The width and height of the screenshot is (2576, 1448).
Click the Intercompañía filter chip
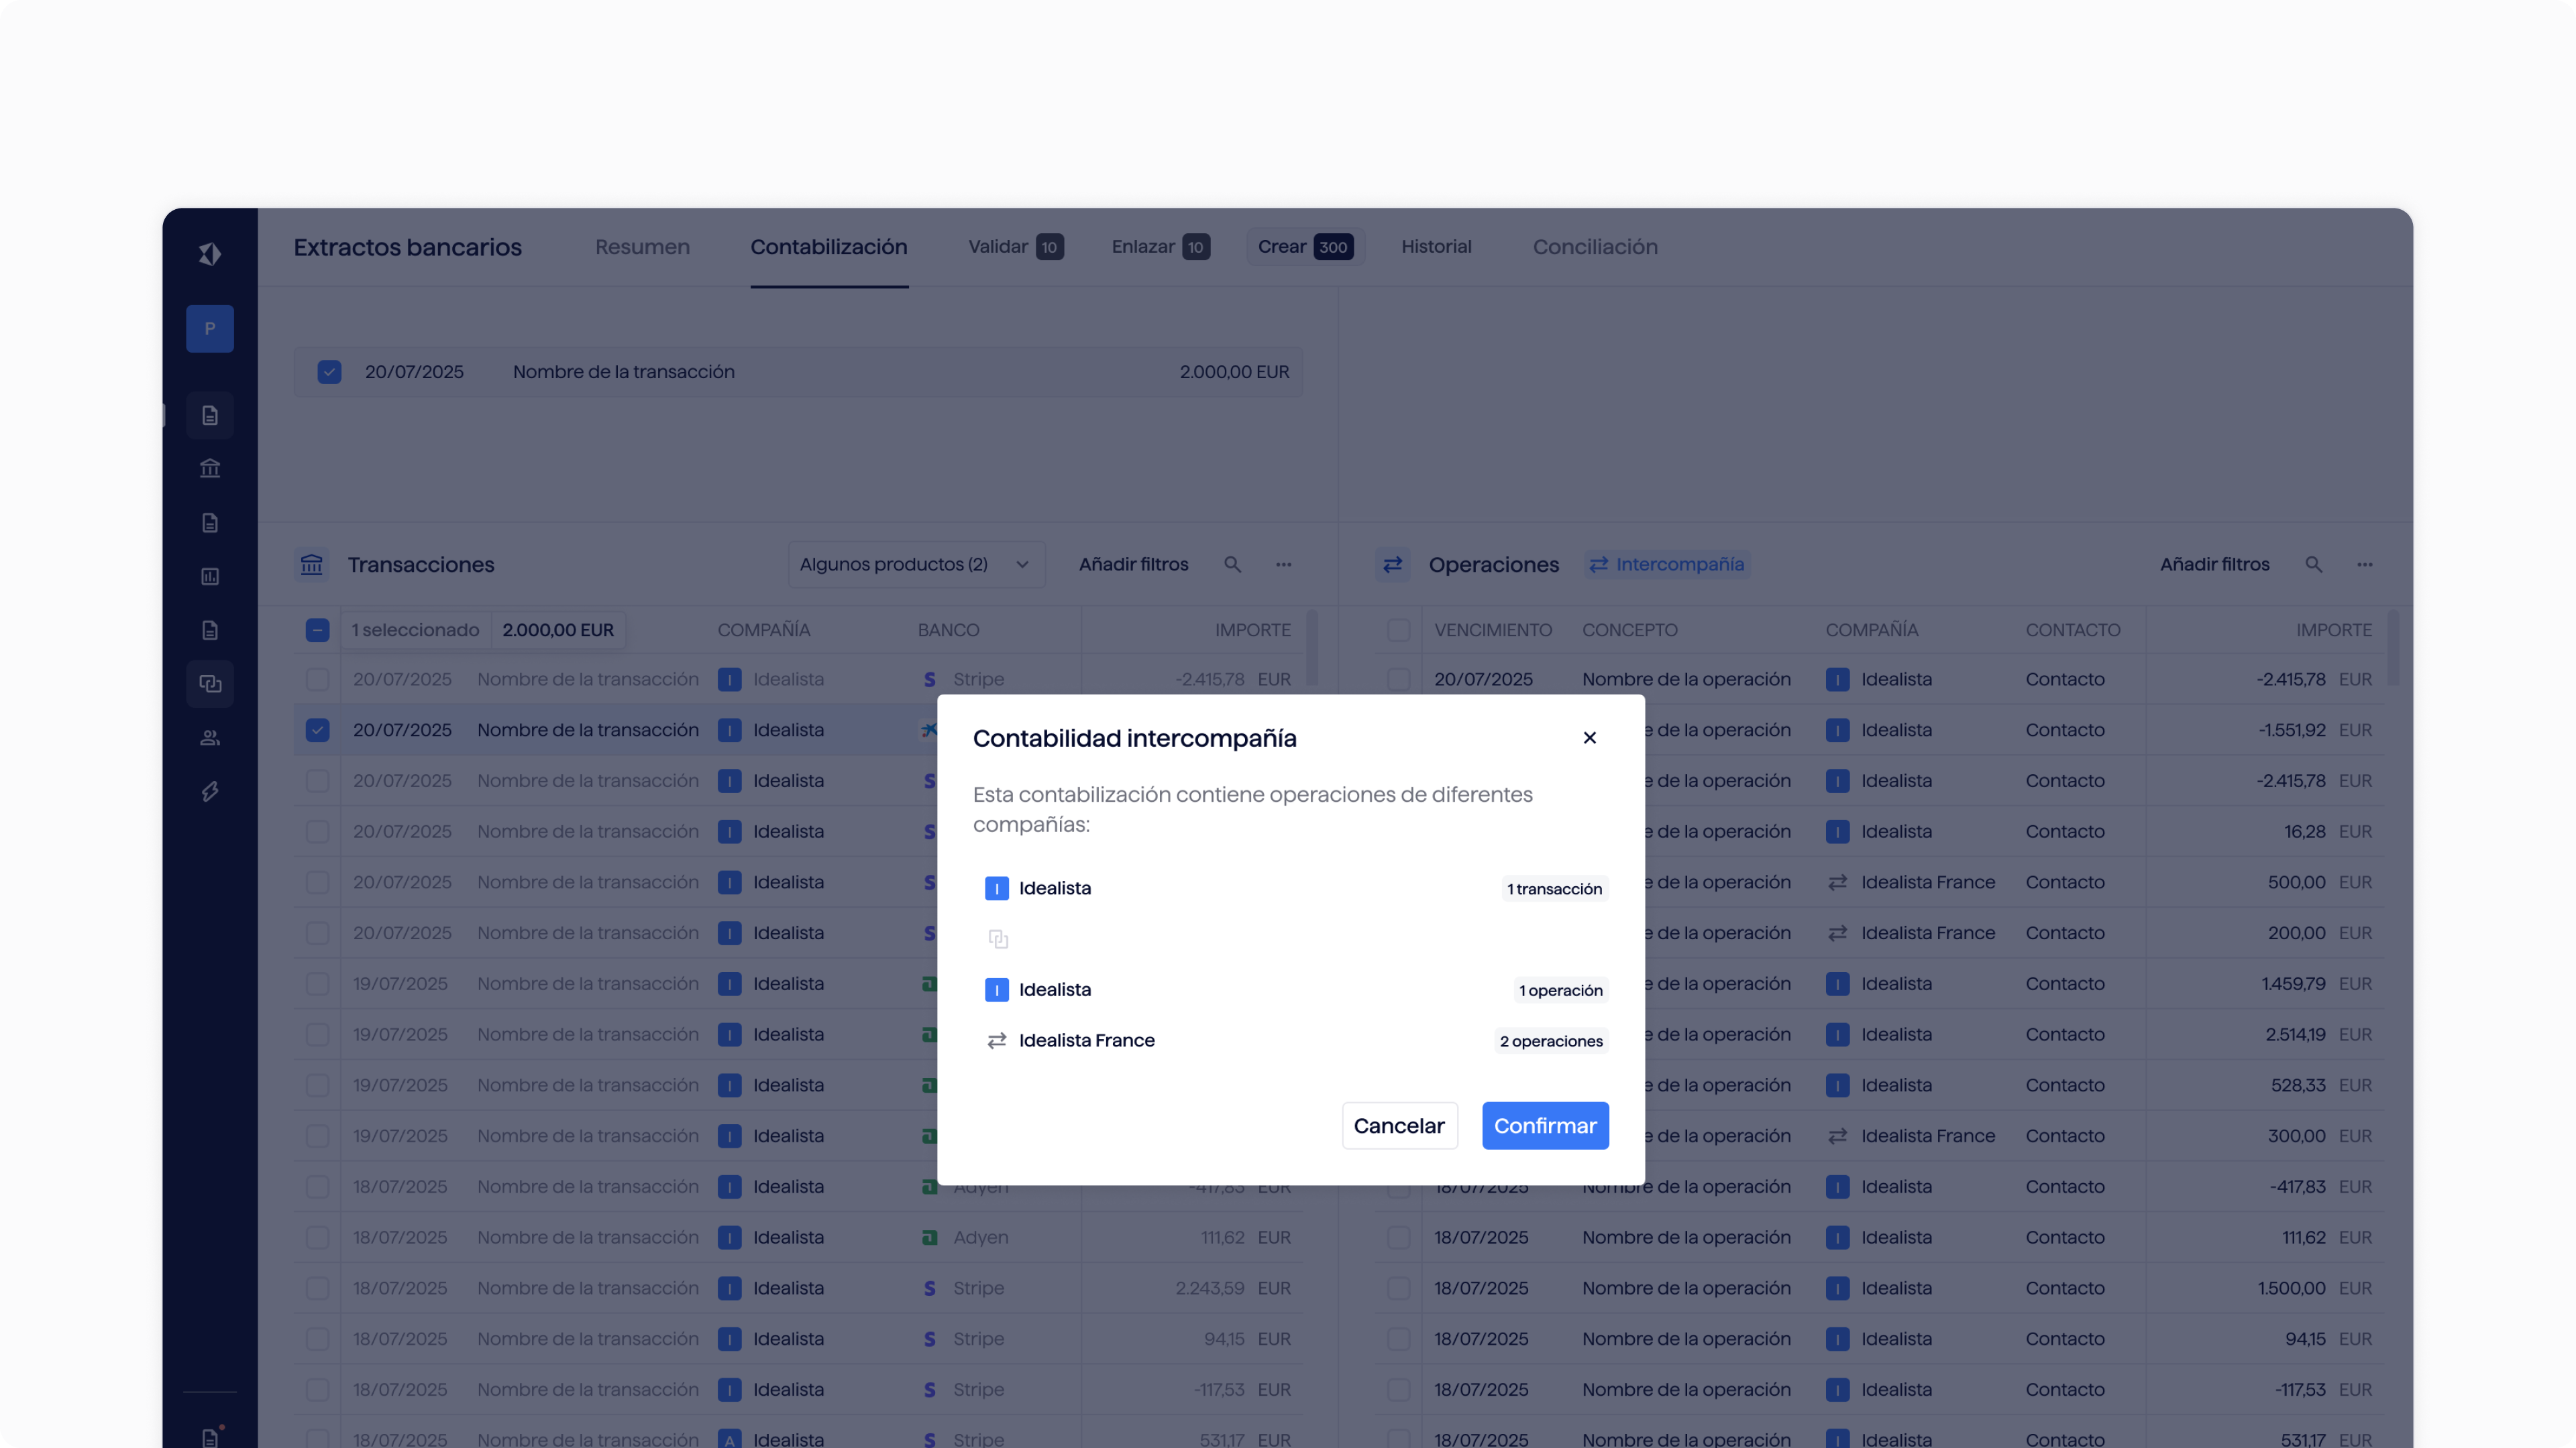click(x=1667, y=564)
